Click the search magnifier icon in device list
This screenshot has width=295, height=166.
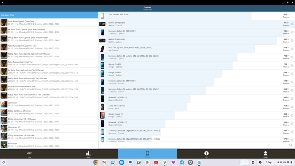click(x=291, y=145)
